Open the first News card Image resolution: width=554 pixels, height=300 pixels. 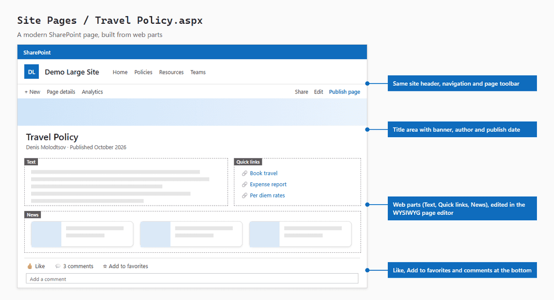(x=82, y=234)
